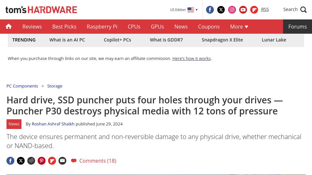
Task: Go to Home via house icon
Action: coord(8,26)
